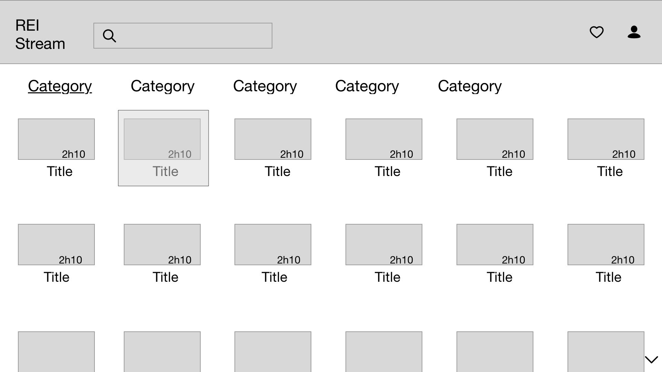This screenshot has width=662, height=372.
Task: Open the first thumbnail in the top row
Action: click(x=56, y=139)
